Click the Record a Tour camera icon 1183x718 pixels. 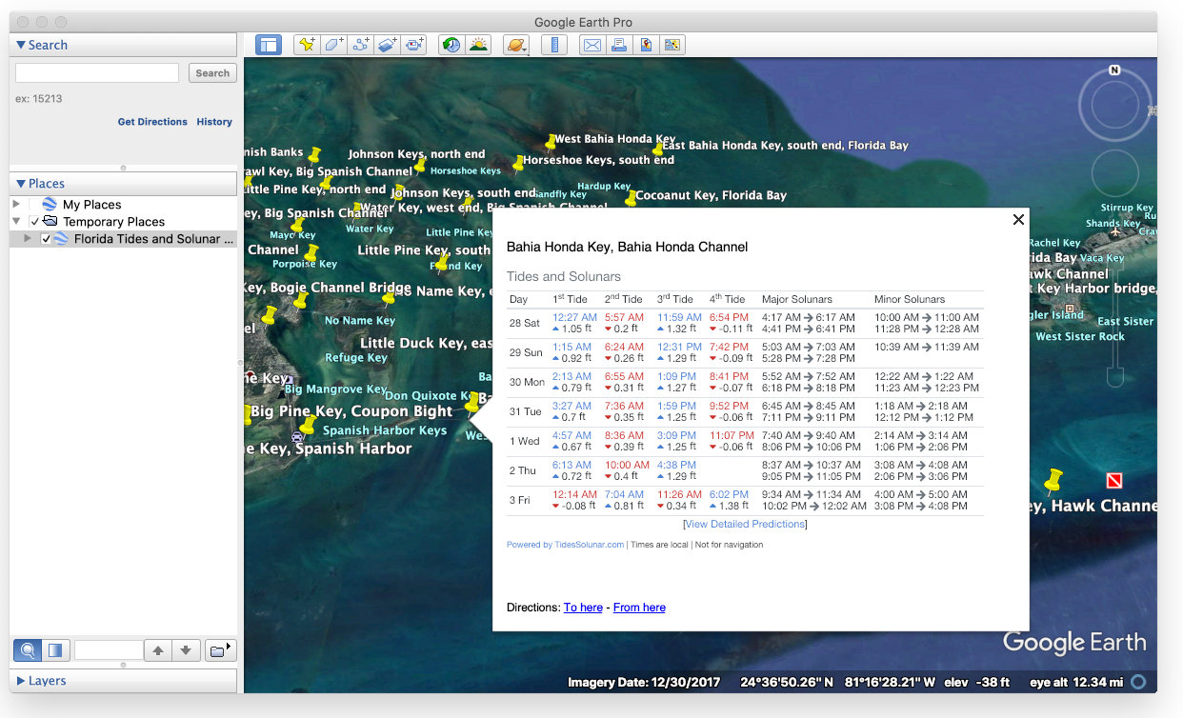(414, 45)
